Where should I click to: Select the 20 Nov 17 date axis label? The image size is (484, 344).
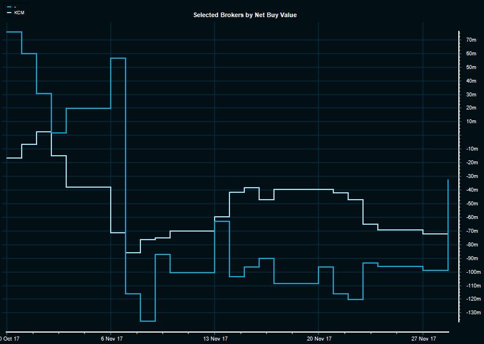319,339
